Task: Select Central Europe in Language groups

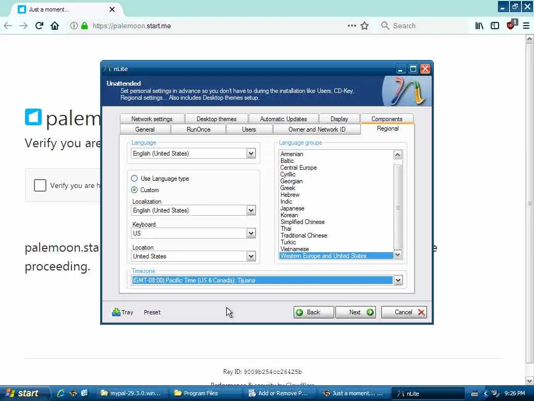Action: pyautogui.click(x=298, y=168)
